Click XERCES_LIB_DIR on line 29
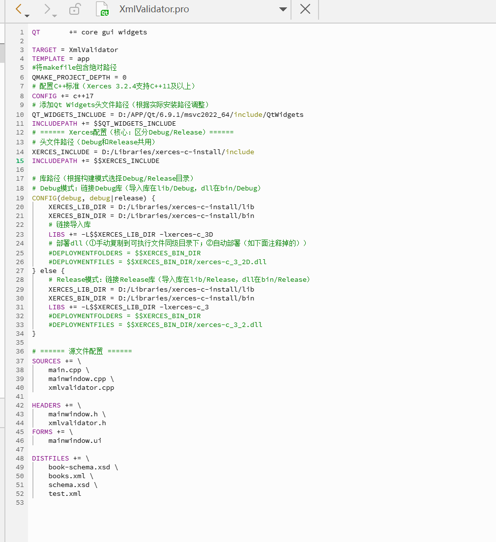This screenshot has width=496, height=542. click(77, 289)
